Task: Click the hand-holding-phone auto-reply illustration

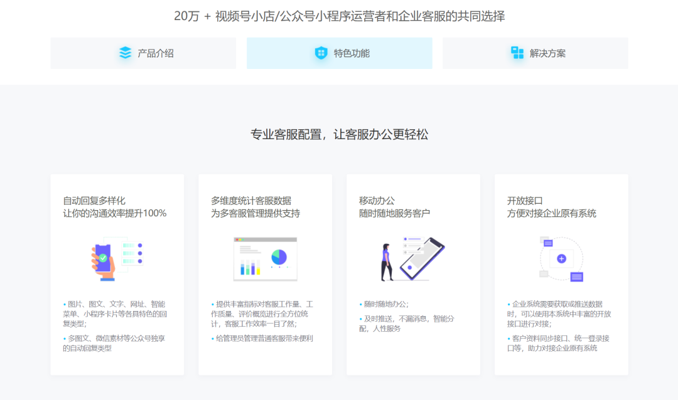Action: click(x=116, y=258)
